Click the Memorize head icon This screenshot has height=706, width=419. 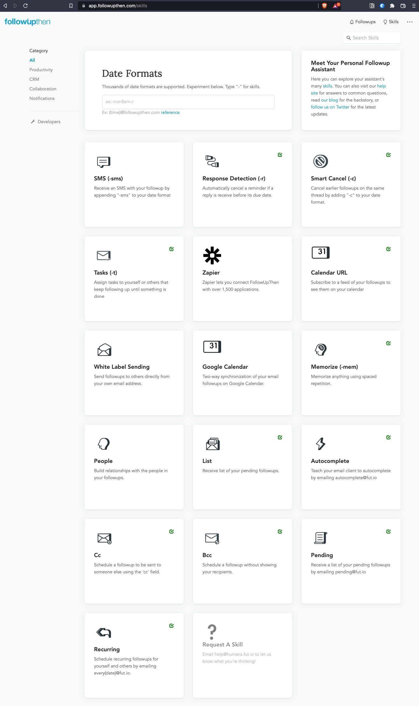pyautogui.click(x=320, y=350)
